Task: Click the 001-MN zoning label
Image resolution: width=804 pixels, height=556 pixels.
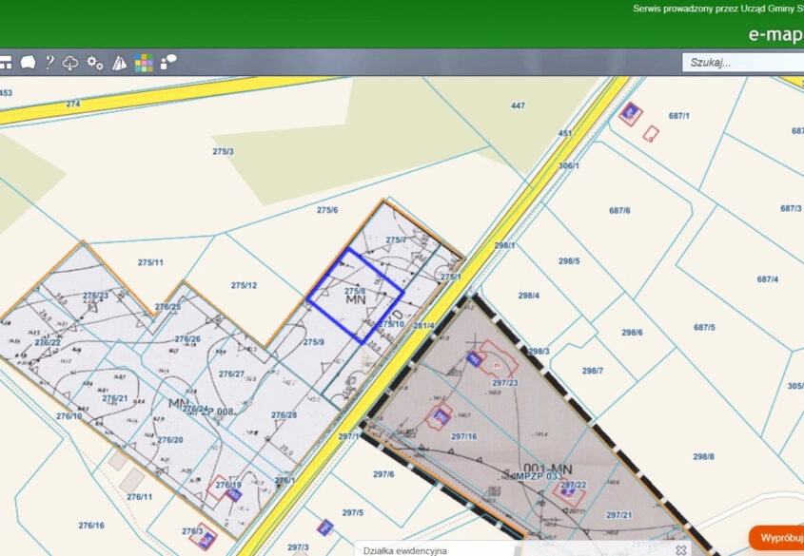Action: point(548,469)
